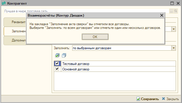Uncheck the Тестовый договор checkbox
Viewport: 182px width, 103px height.
tap(57, 64)
